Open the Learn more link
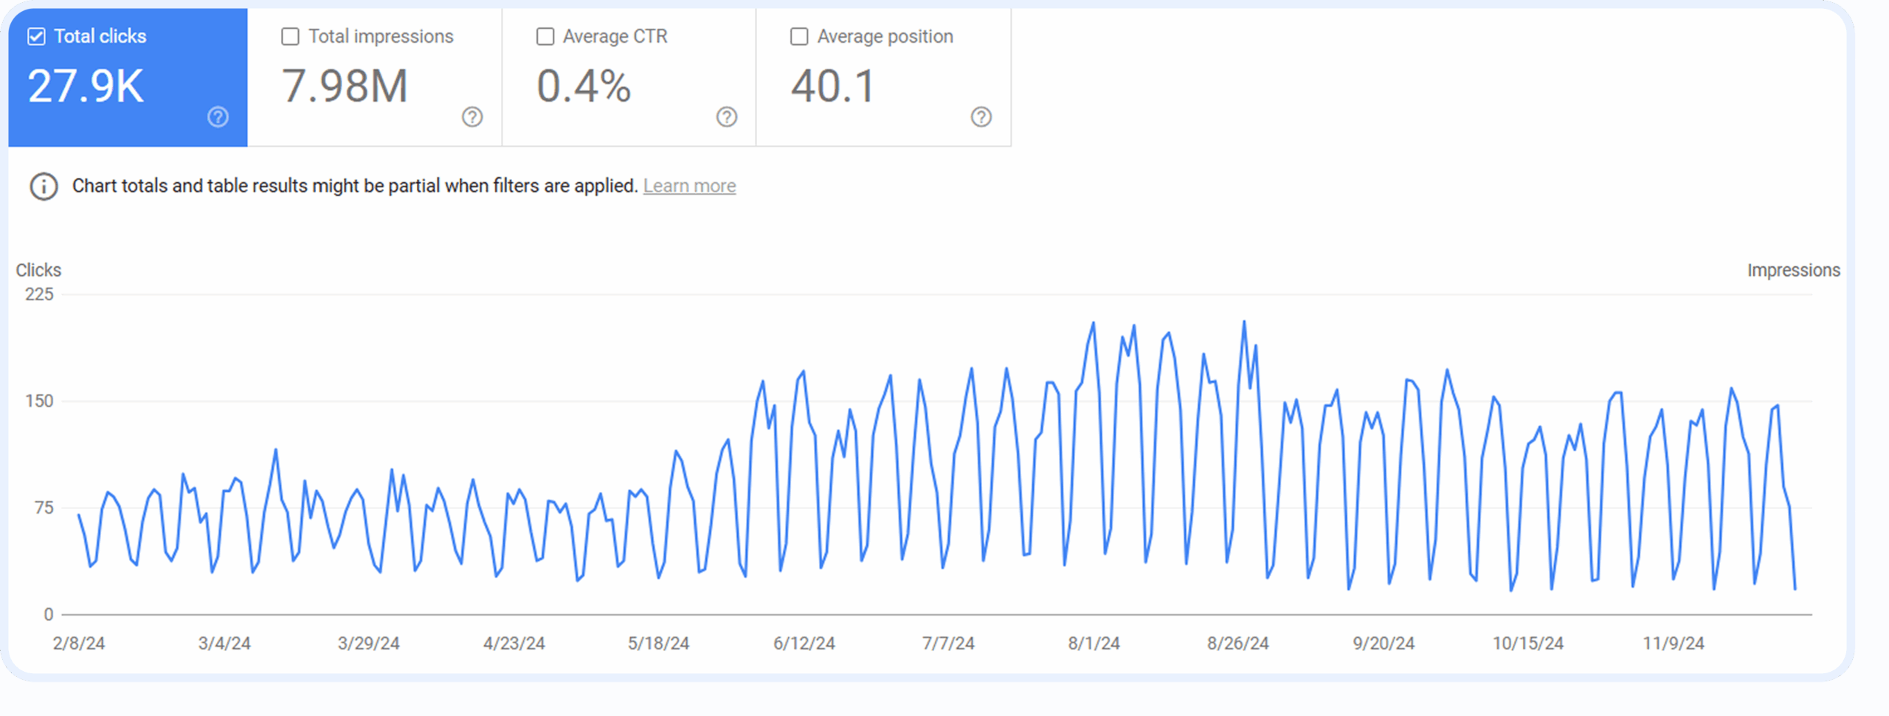This screenshot has width=1889, height=716. (689, 186)
